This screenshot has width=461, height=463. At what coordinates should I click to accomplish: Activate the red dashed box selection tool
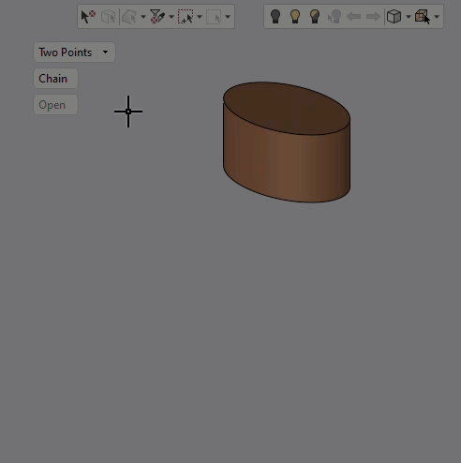[186, 17]
